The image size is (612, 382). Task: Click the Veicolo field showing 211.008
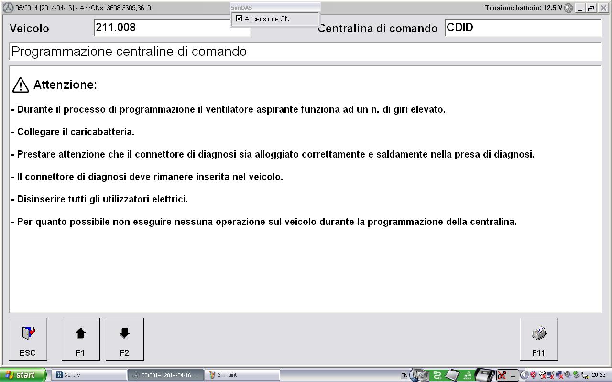pyautogui.click(x=172, y=28)
